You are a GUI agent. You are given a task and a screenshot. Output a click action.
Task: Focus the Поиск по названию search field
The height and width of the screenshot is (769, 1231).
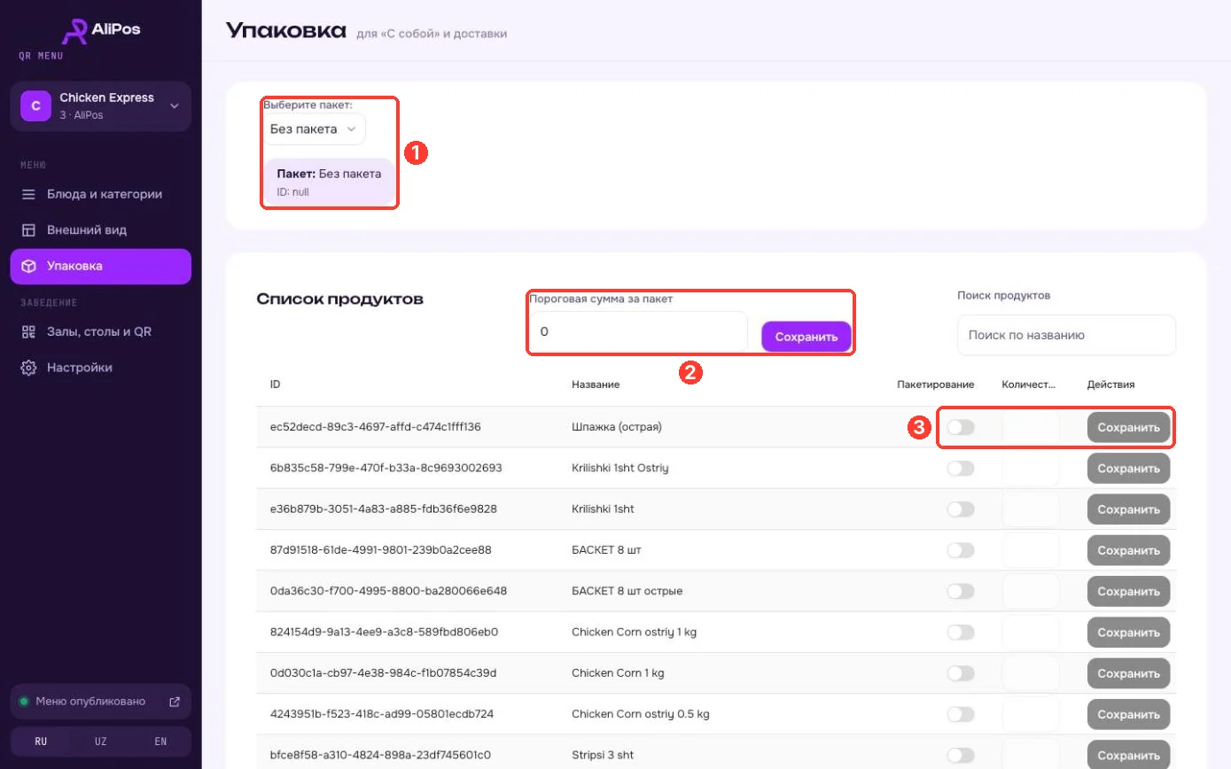pos(1066,336)
